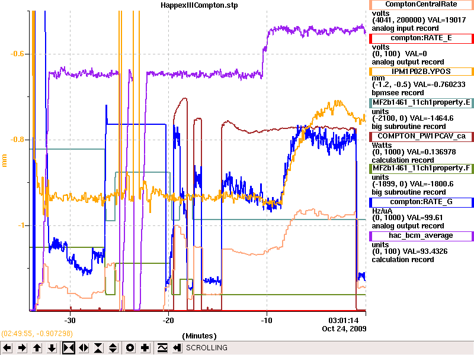Click the 03:01:14 time axis label
Viewport: 474px width, 355px height.
[x=344, y=320]
